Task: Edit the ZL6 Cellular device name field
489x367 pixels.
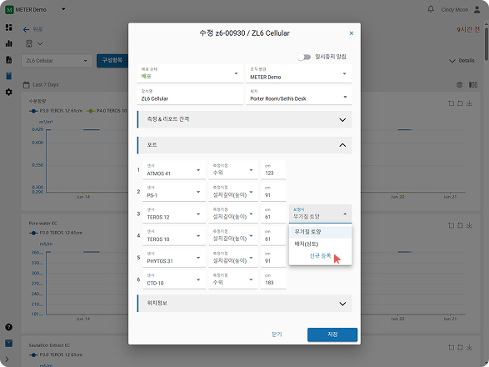Action: pyautogui.click(x=190, y=96)
